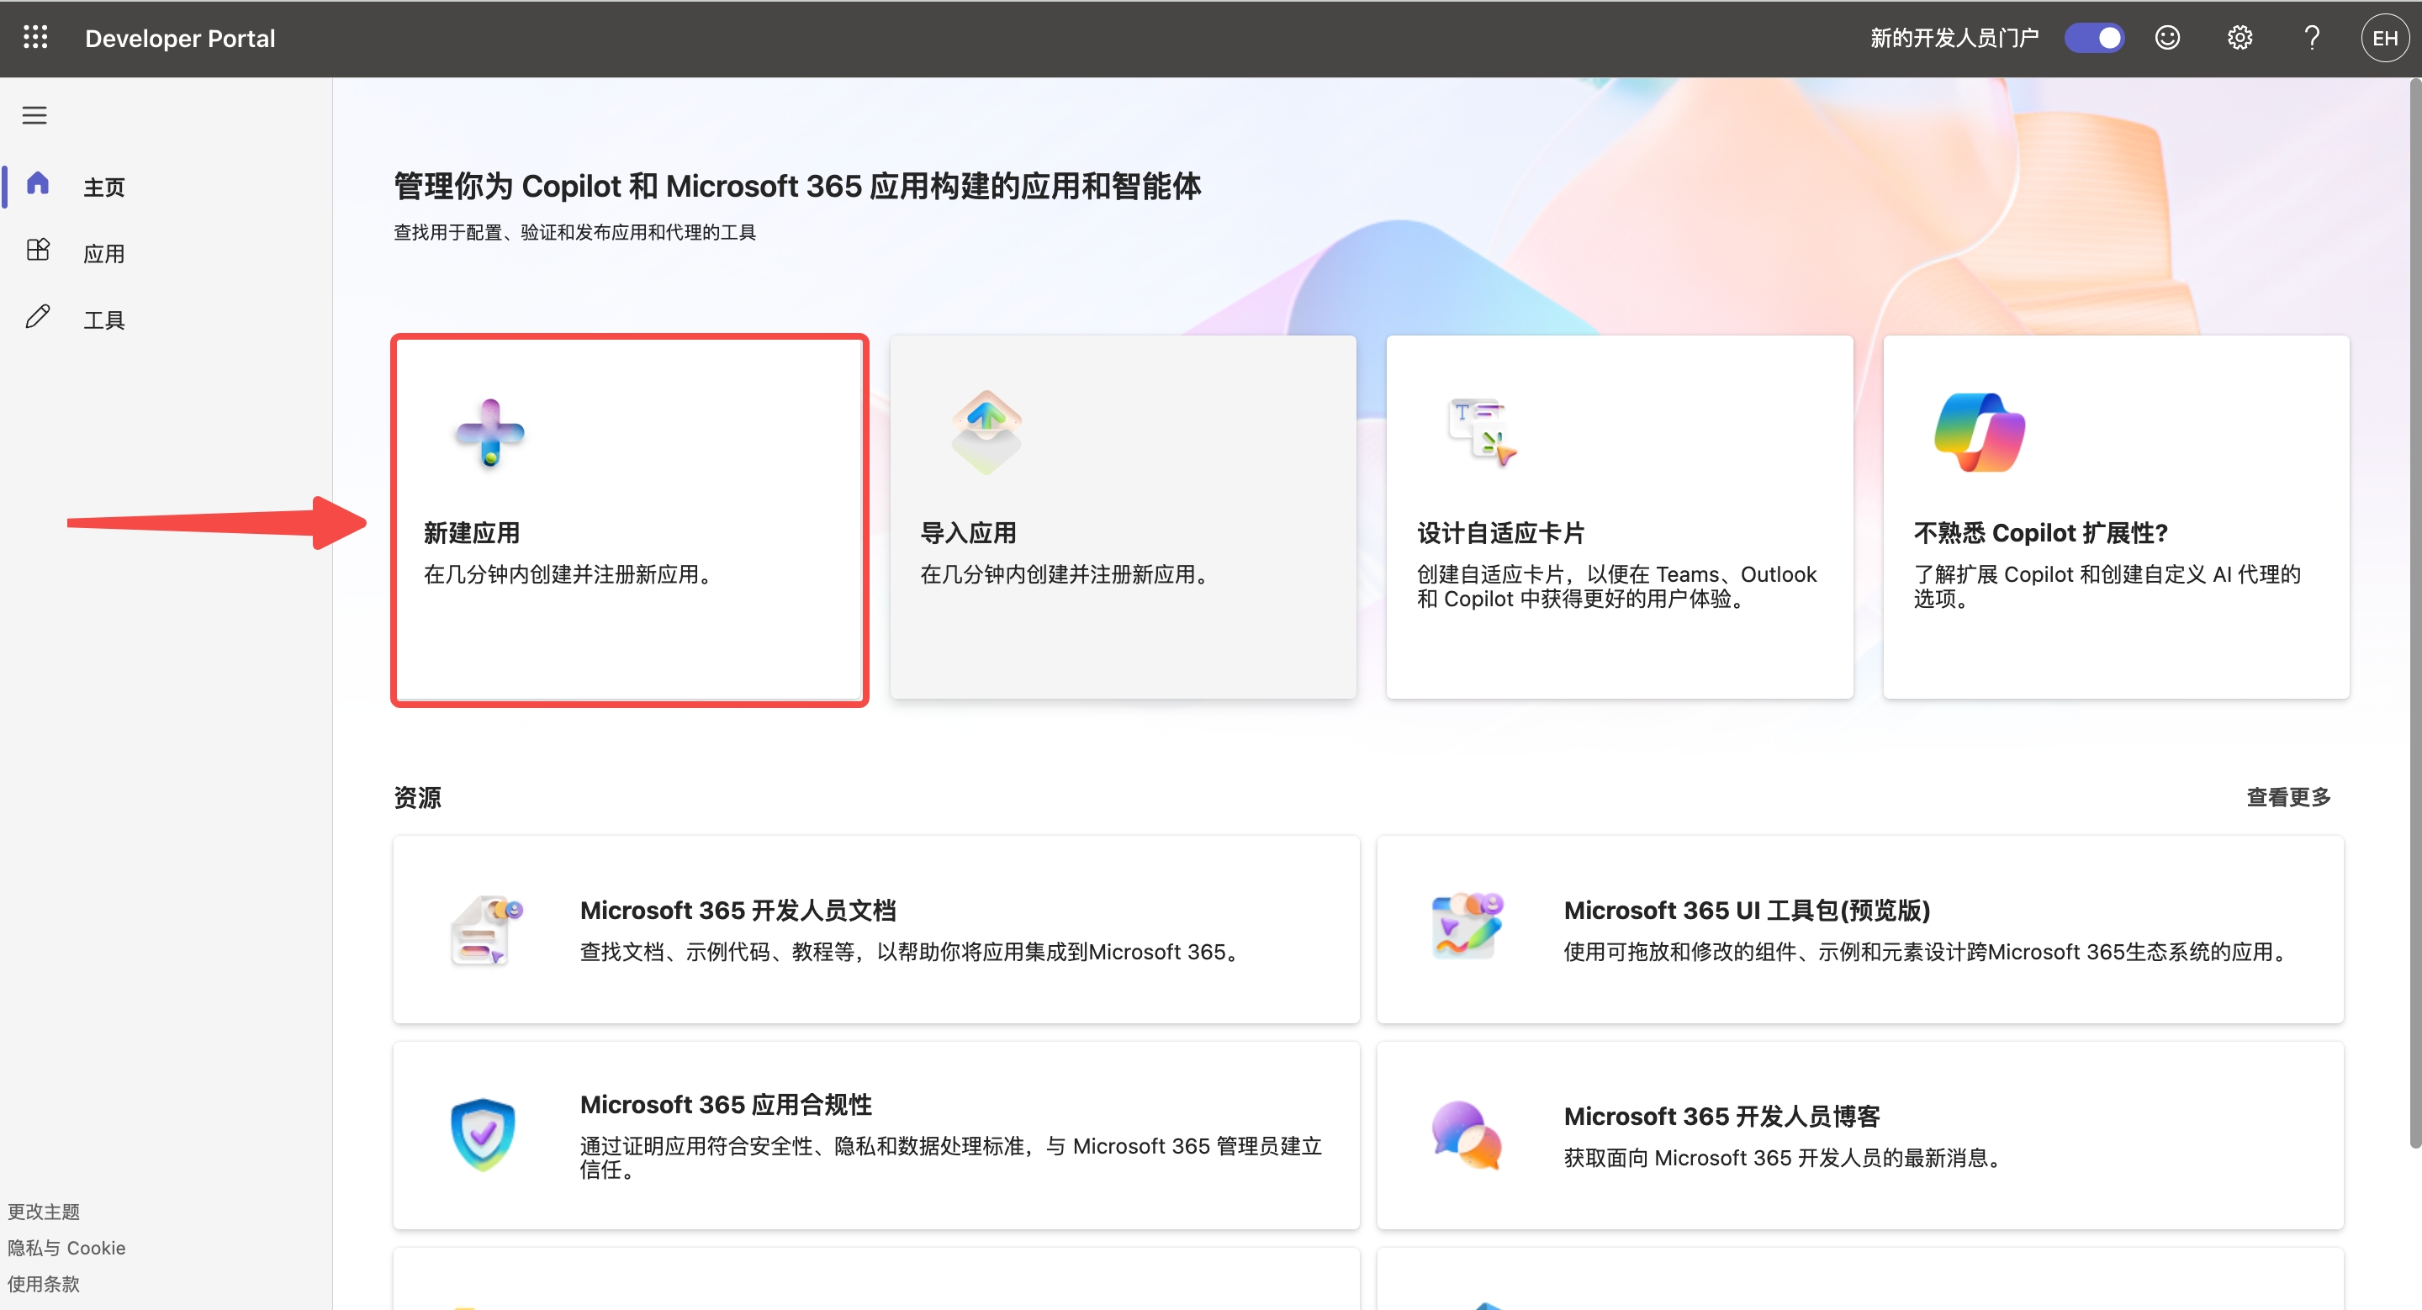This screenshot has height=1310, width=2422.
Task: Click the 新的开发人员门户 label text
Action: point(1954,38)
